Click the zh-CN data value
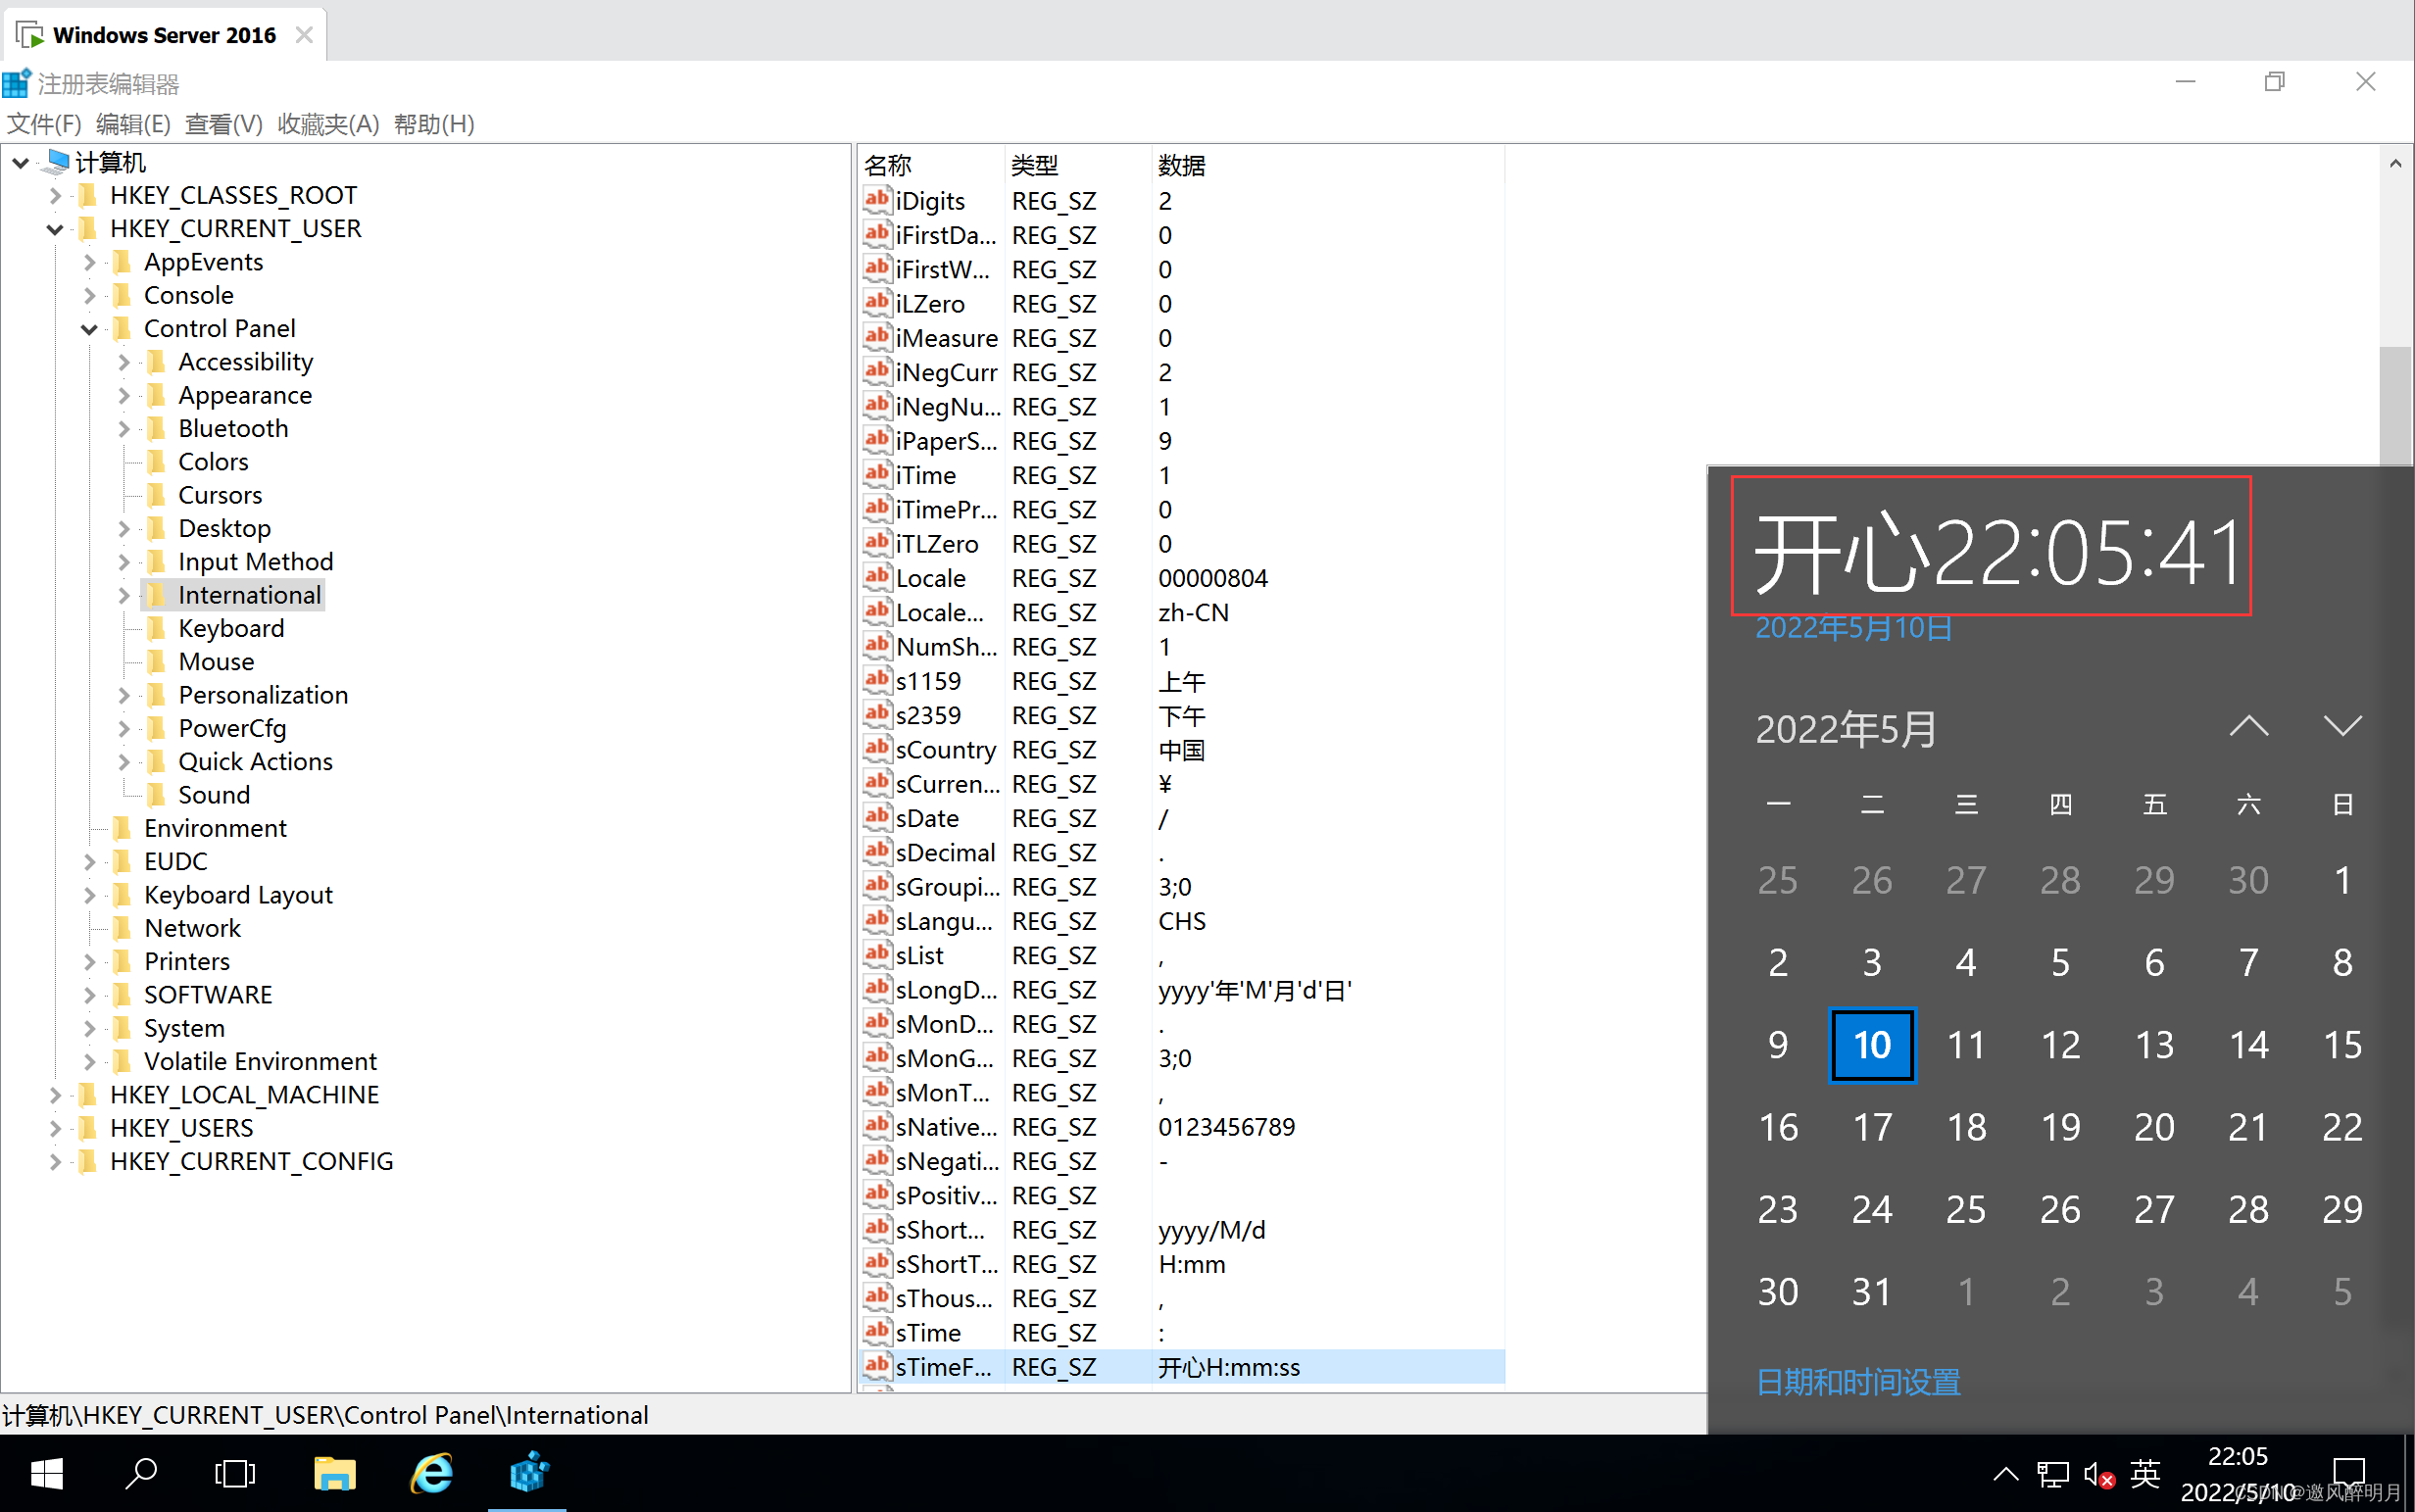Image resolution: width=2415 pixels, height=1512 pixels. click(1193, 612)
